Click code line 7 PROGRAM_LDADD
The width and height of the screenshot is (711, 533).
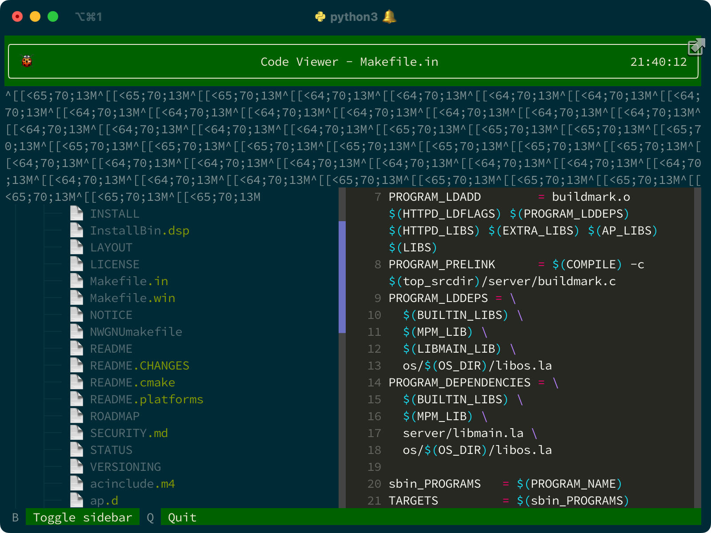[509, 197]
